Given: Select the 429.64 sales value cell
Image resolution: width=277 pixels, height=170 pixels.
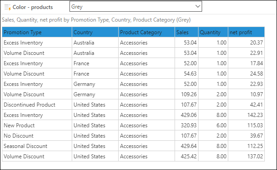Looking at the screenshot, I should tap(186, 146).
